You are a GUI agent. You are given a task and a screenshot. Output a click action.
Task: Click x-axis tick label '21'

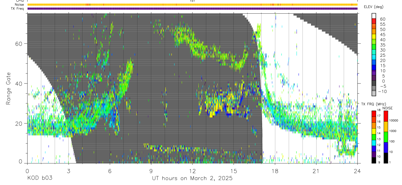point(316,171)
